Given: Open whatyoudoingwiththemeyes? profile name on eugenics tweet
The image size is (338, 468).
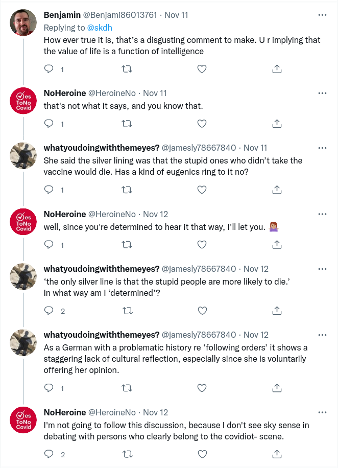Looking at the screenshot, I should [102, 148].
